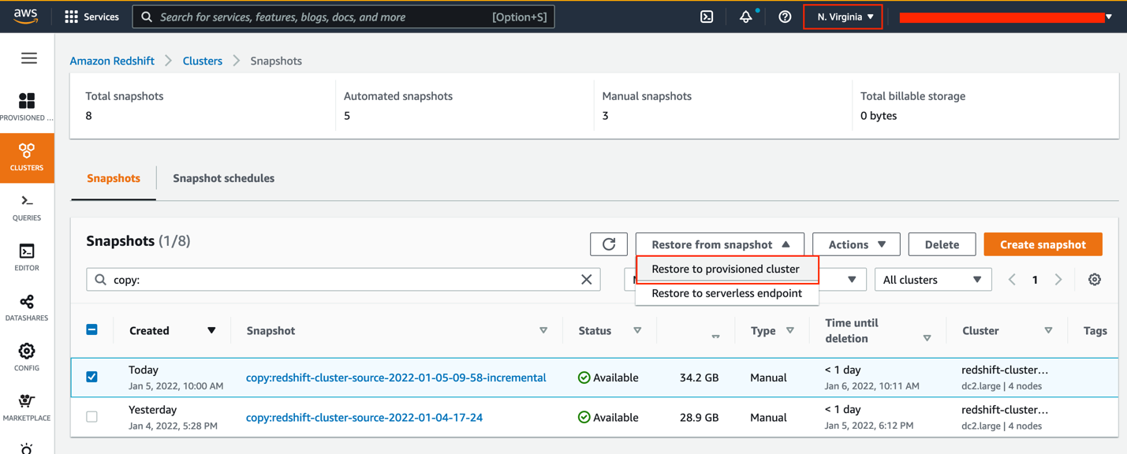Uncheck the incremental snapshot row checkbox
This screenshot has width=1127, height=454.
[92, 377]
